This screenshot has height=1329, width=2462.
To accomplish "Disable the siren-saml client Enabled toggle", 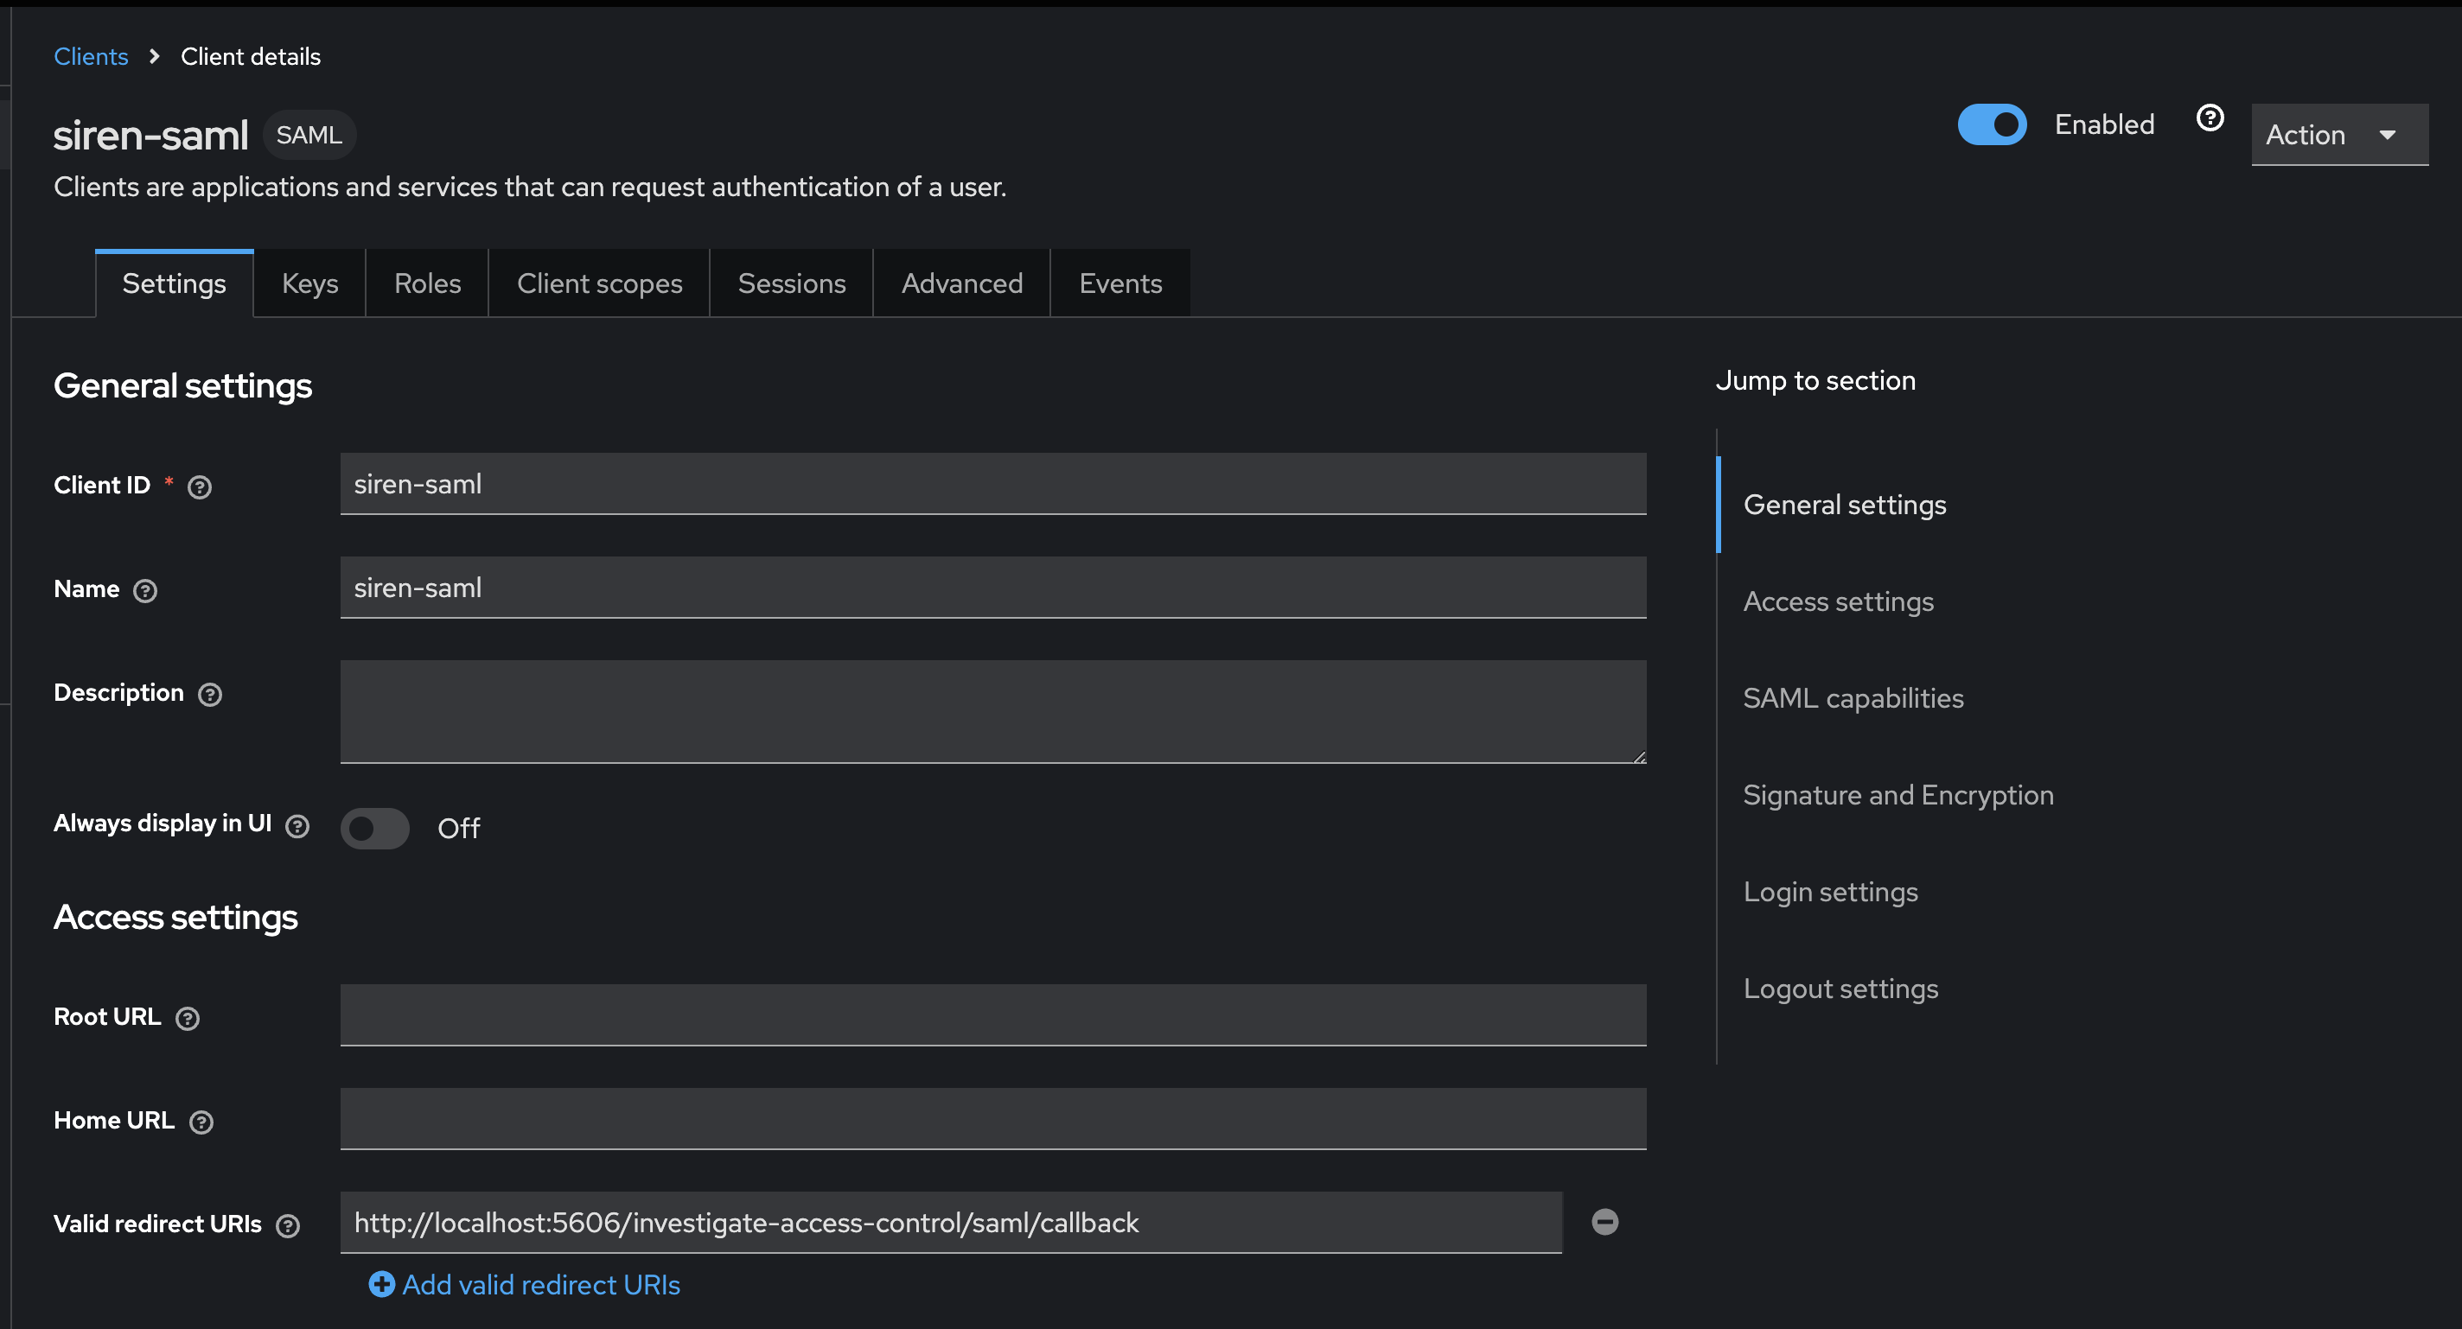I will coord(1992,124).
